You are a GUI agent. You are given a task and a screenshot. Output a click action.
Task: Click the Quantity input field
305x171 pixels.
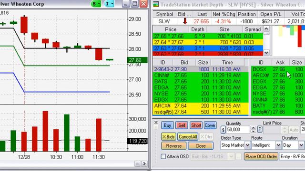coord(238,130)
